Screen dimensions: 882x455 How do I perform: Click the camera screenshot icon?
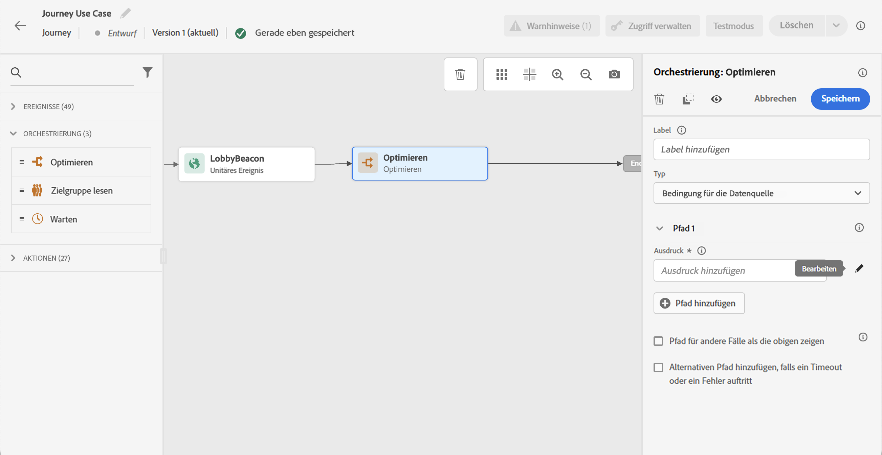pos(614,74)
